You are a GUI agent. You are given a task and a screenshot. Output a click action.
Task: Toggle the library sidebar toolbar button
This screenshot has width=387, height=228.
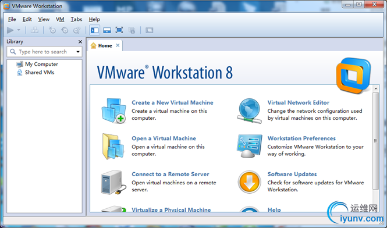pyautogui.click(x=95, y=30)
